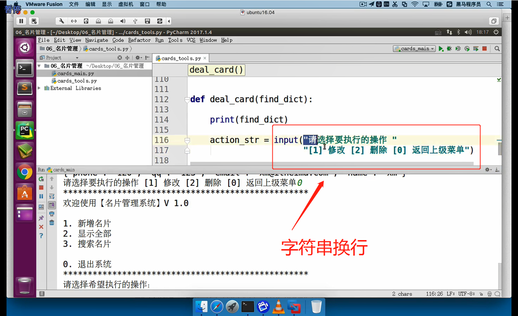Screen dimensions: 518x316
Task: Open the Terminal in the Ubuntu launcher
Action: tap(25, 68)
